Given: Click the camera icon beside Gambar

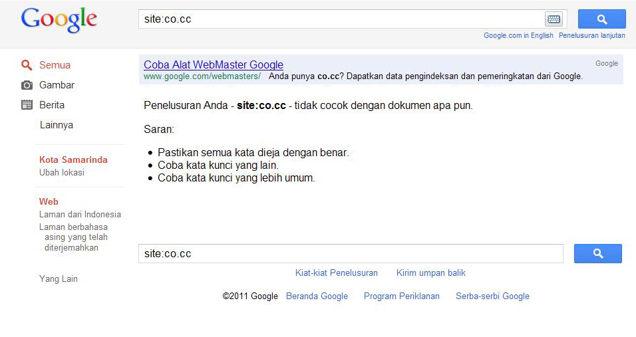Looking at the screenshot, I should coord(27,85).
